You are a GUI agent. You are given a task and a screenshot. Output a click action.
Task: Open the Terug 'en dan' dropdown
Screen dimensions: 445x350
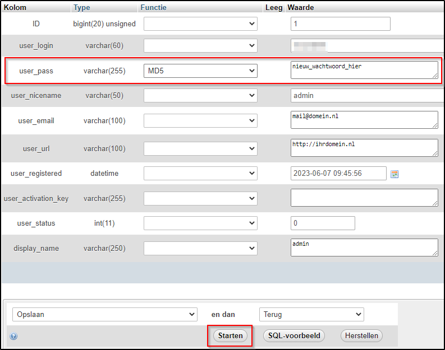(x=311, y=315)
